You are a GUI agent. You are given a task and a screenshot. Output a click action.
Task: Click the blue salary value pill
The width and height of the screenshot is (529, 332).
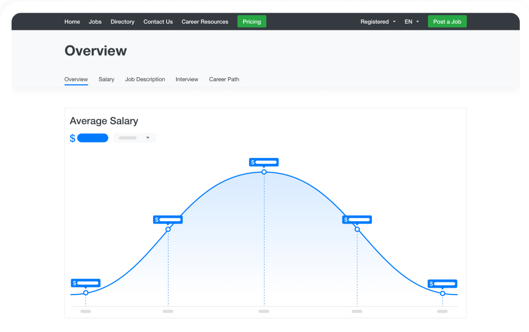coord(93,138)
